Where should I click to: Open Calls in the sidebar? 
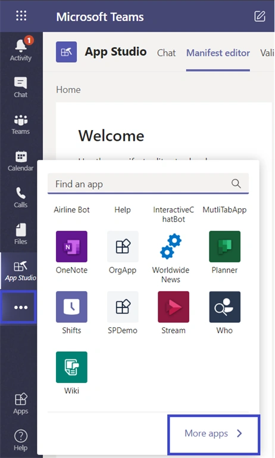tap(21, 198)
